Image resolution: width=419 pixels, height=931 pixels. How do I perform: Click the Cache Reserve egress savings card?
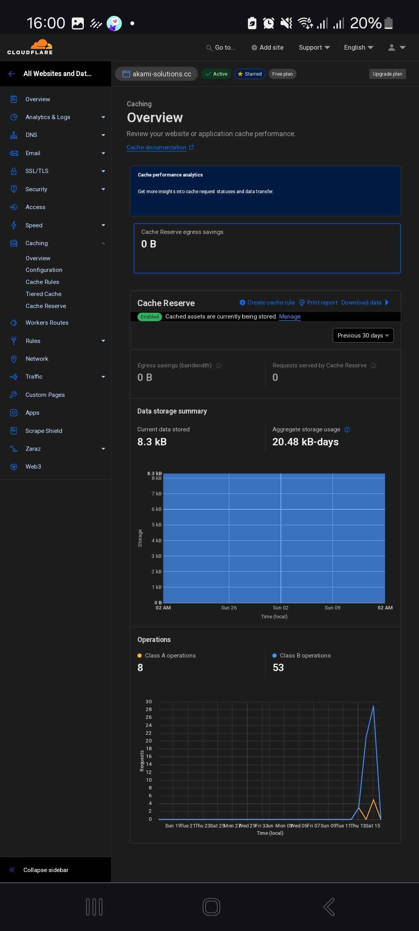point(267,248)
